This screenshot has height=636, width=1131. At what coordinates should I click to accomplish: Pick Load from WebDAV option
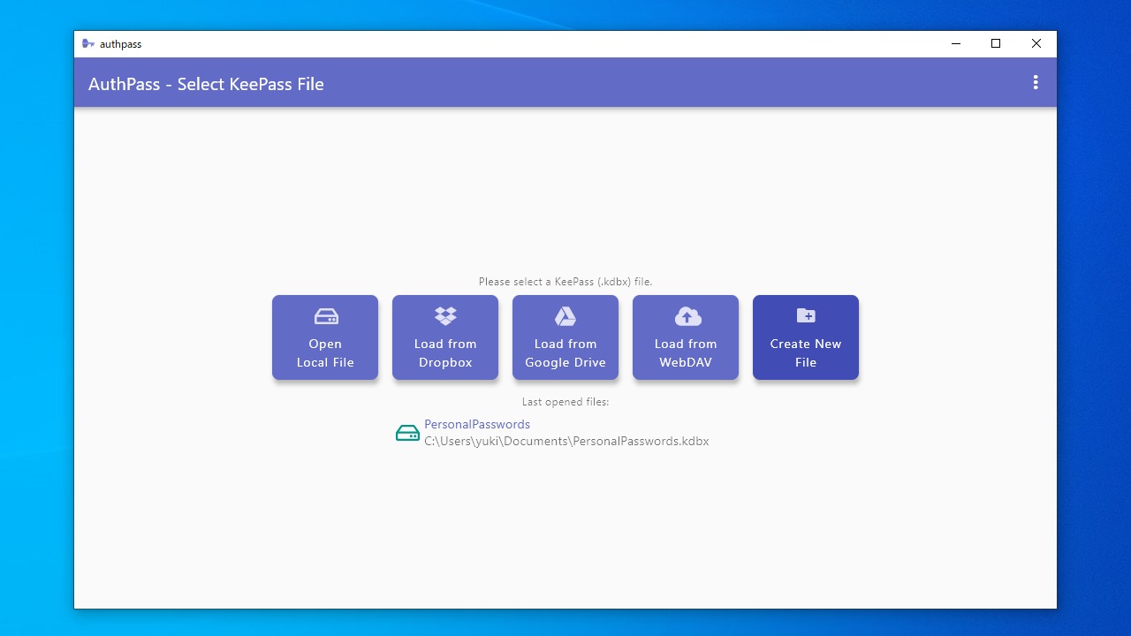click(x=686, y=337)
